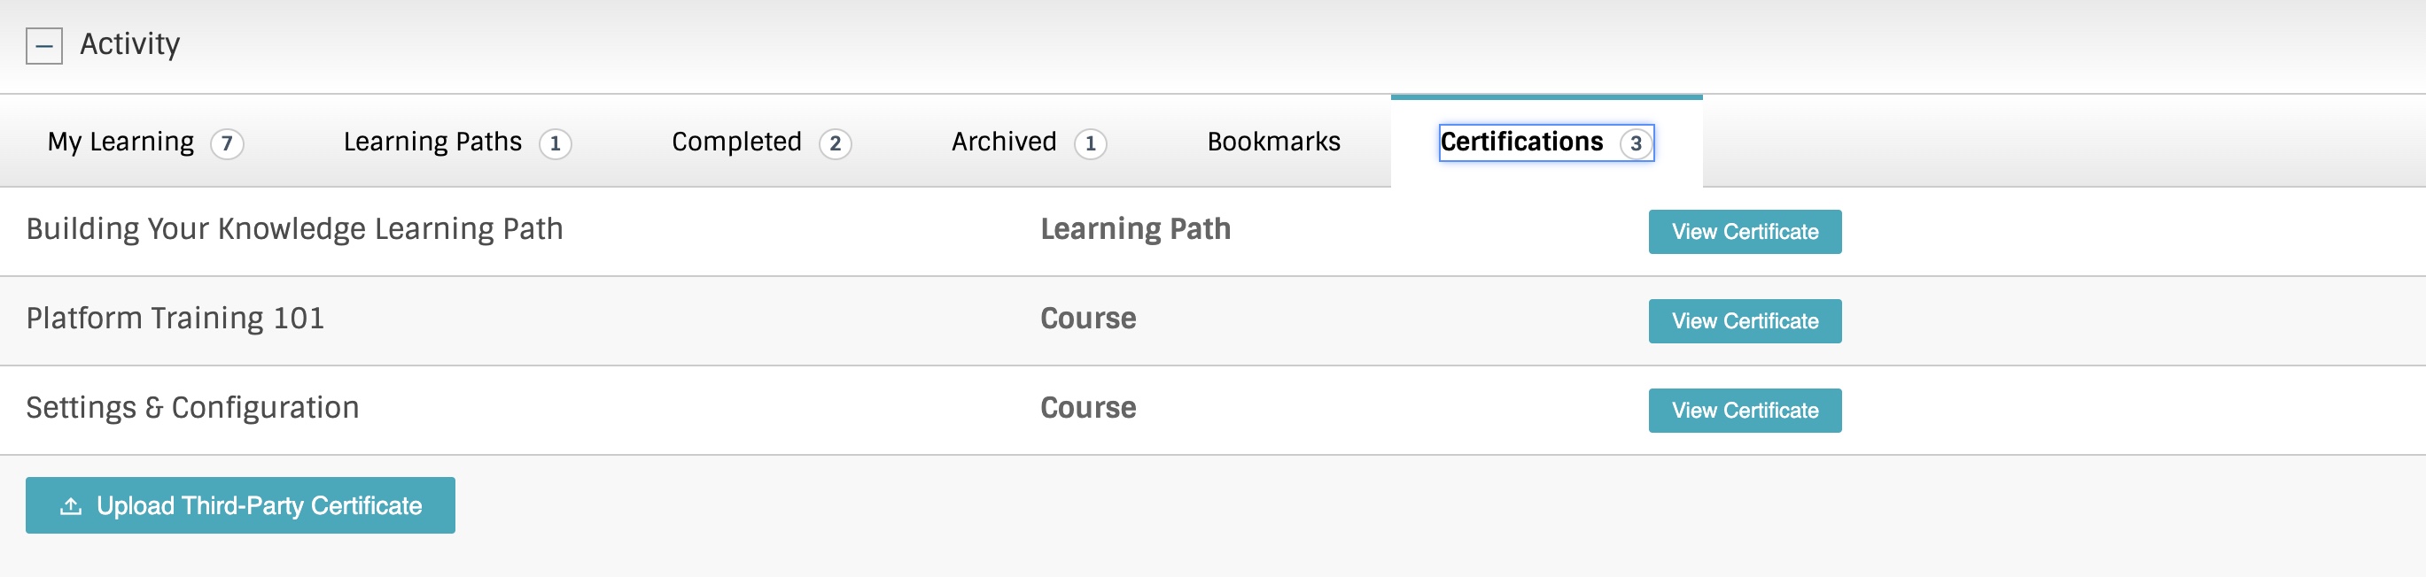The height and width of the screenshot is (577, 2426).
Task: Upload a third-party certificate
Action: tap(240, 505)
